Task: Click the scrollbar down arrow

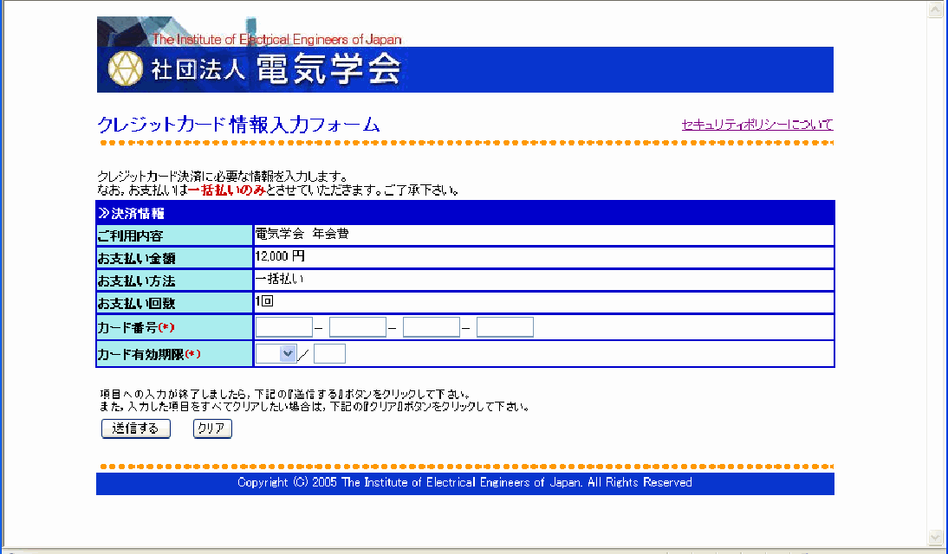Action: pyautogui.click(x=935, y=537)
